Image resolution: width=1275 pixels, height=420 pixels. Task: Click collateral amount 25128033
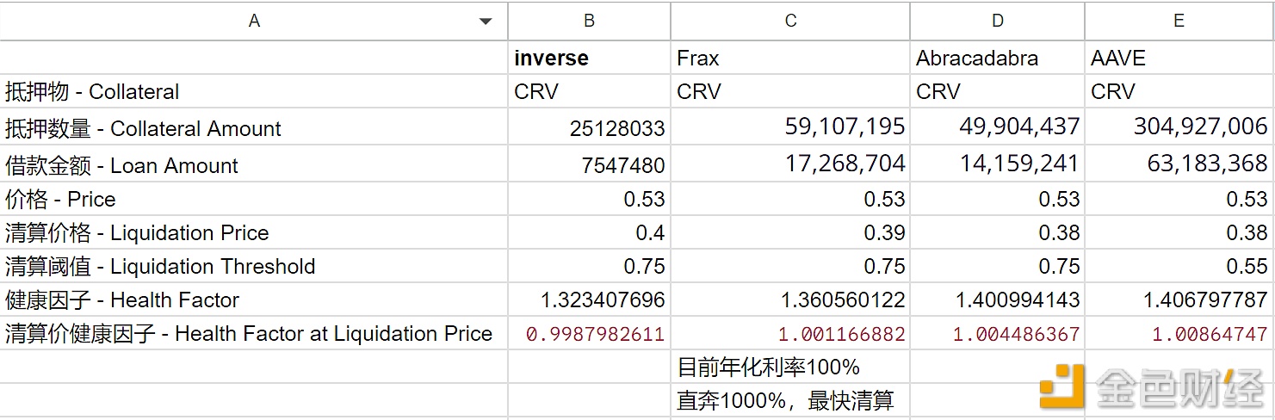pyautogui.click(x=590, y=127)
